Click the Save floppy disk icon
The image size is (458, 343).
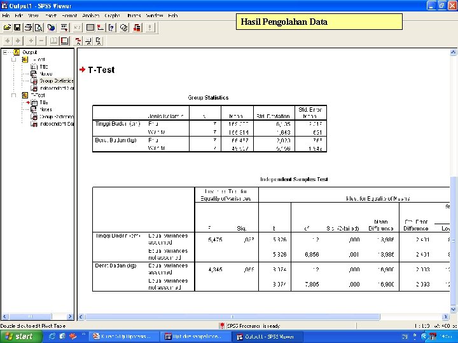(x=17, y=27)
